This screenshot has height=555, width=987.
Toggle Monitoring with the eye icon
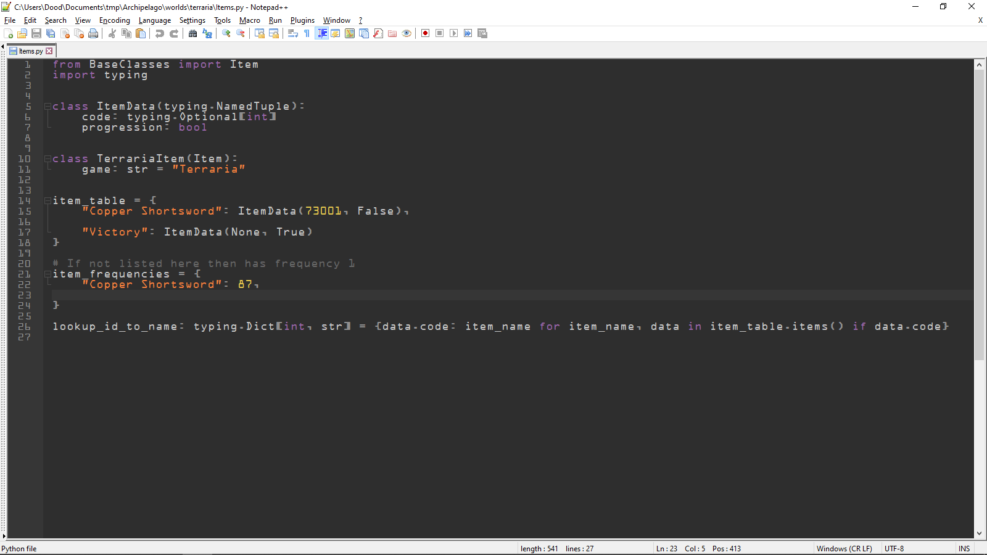coord(407,33)
